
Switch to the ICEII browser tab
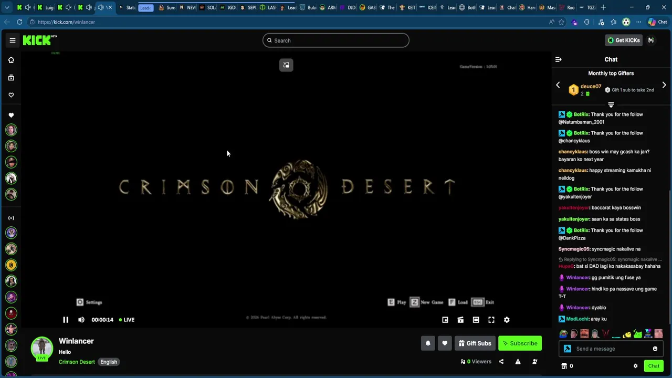[428, 7]
